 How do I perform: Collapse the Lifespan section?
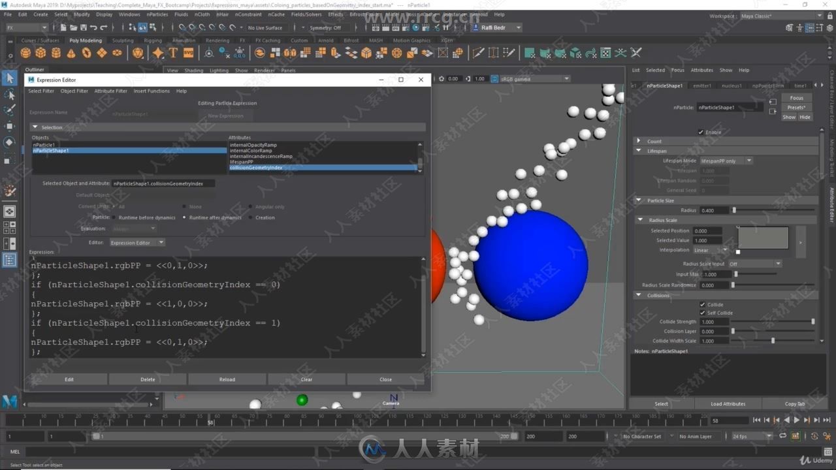coord(639,151)
